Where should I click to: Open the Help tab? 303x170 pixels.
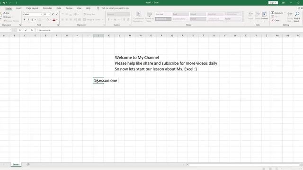click(88, 8)
